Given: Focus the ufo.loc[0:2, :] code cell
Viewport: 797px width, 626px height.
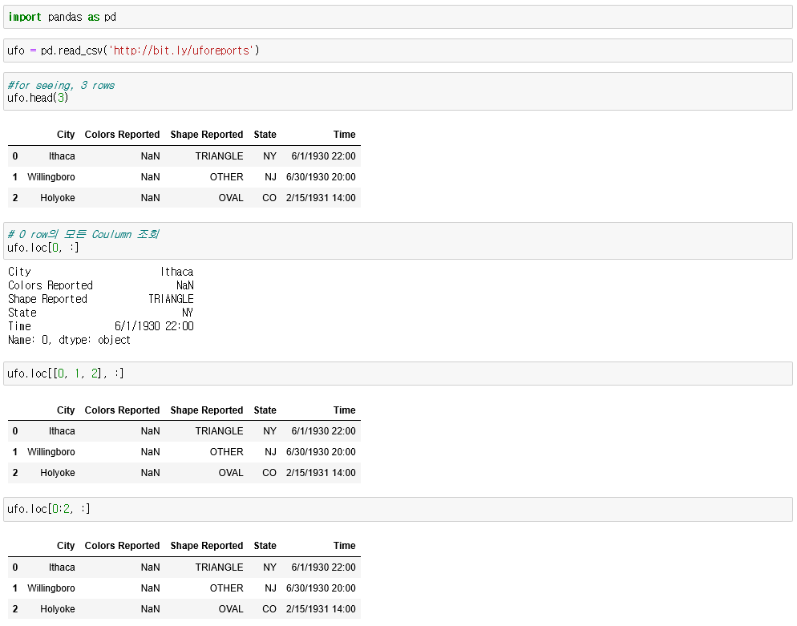Looking at the screenshot, I should pyautogui.click(x=398, y=509).
